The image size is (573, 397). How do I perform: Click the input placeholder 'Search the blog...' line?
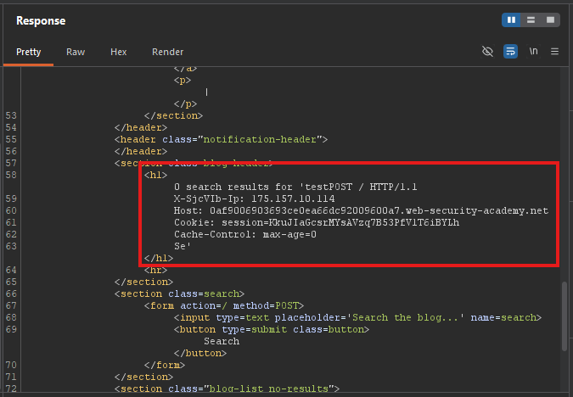357,317
